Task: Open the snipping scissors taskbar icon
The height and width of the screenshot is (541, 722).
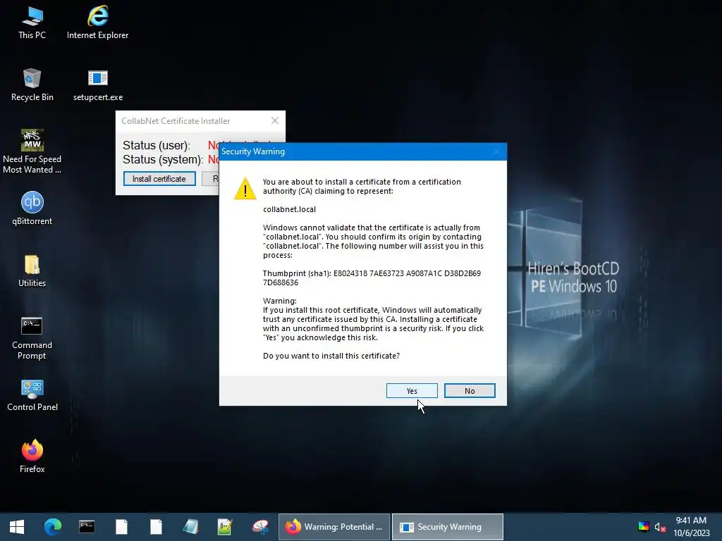Action: click(260, 527)
